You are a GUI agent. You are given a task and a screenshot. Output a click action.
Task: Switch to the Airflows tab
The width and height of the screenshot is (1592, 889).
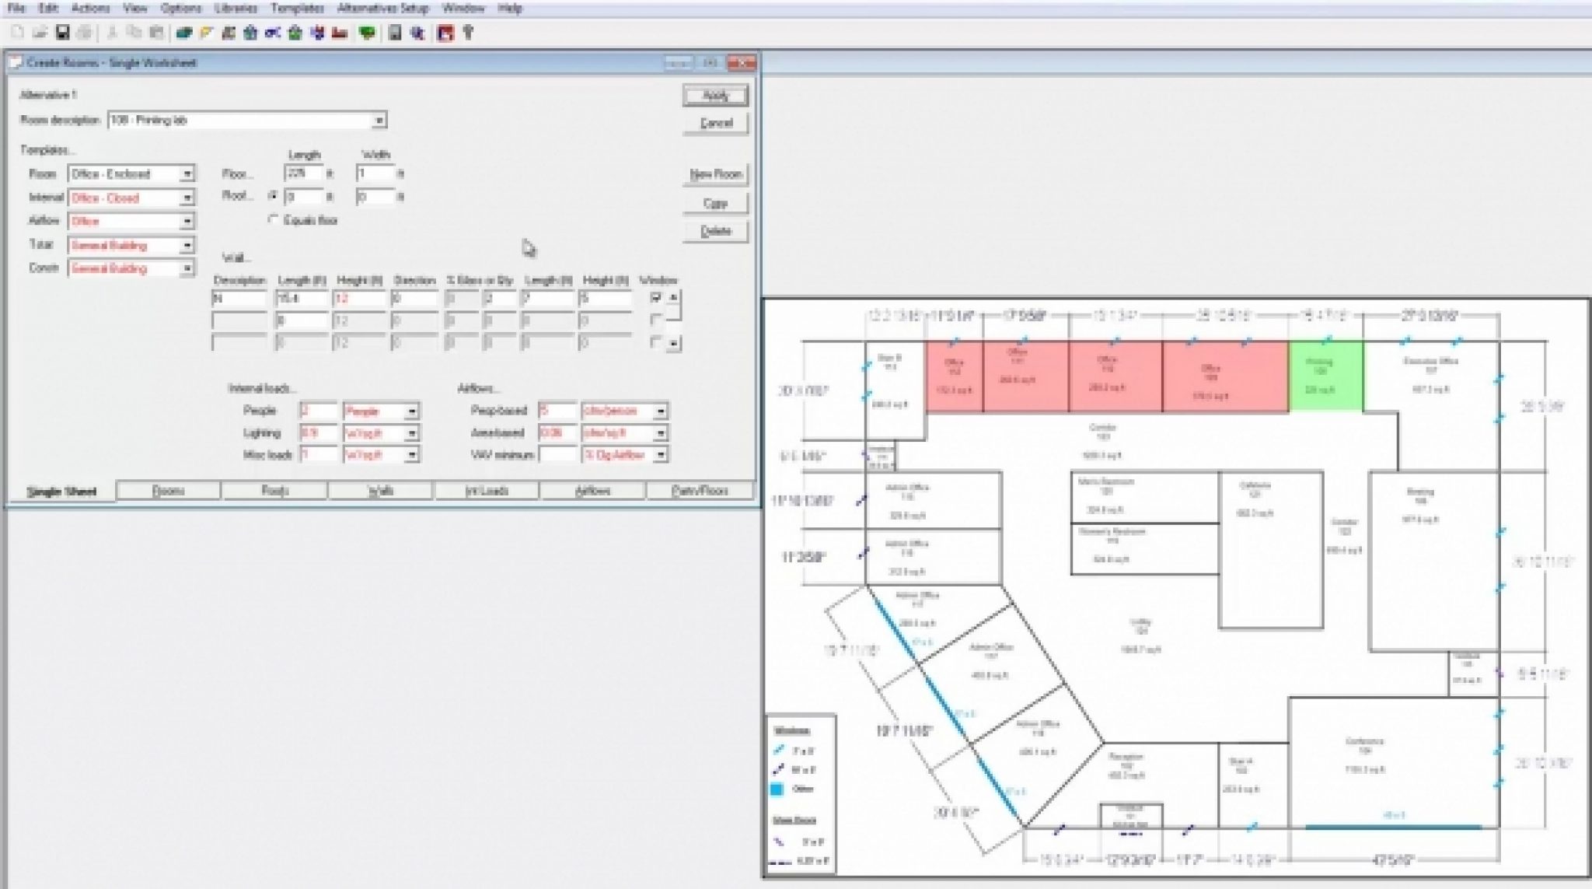click(x=592, y=491)
